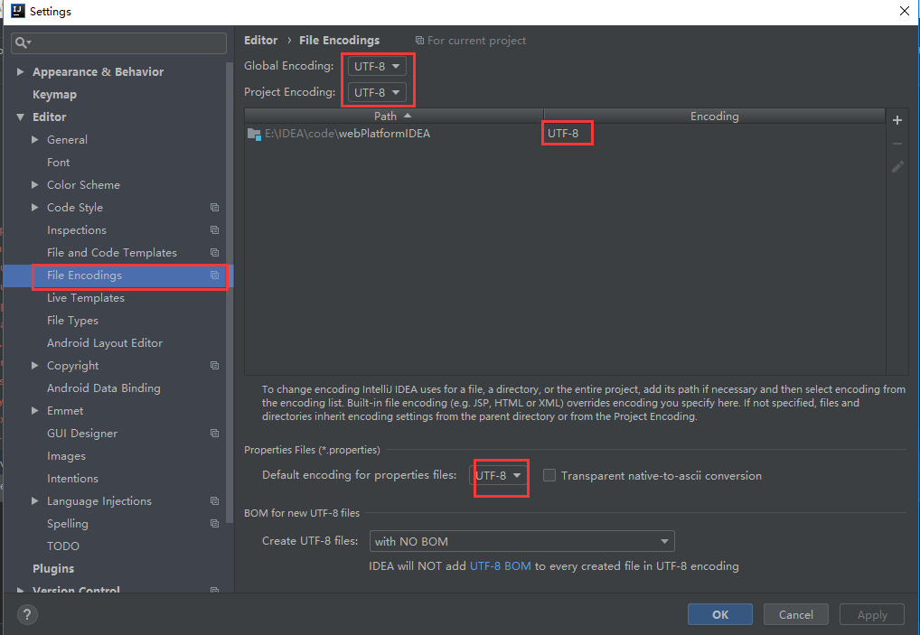
Task: Open the Global Encoding dropdown
Action: (377, 66)
